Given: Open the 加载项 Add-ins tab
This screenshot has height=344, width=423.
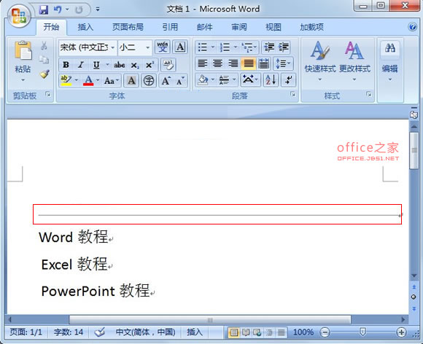Looking at the screenshot, I should 311,27.
